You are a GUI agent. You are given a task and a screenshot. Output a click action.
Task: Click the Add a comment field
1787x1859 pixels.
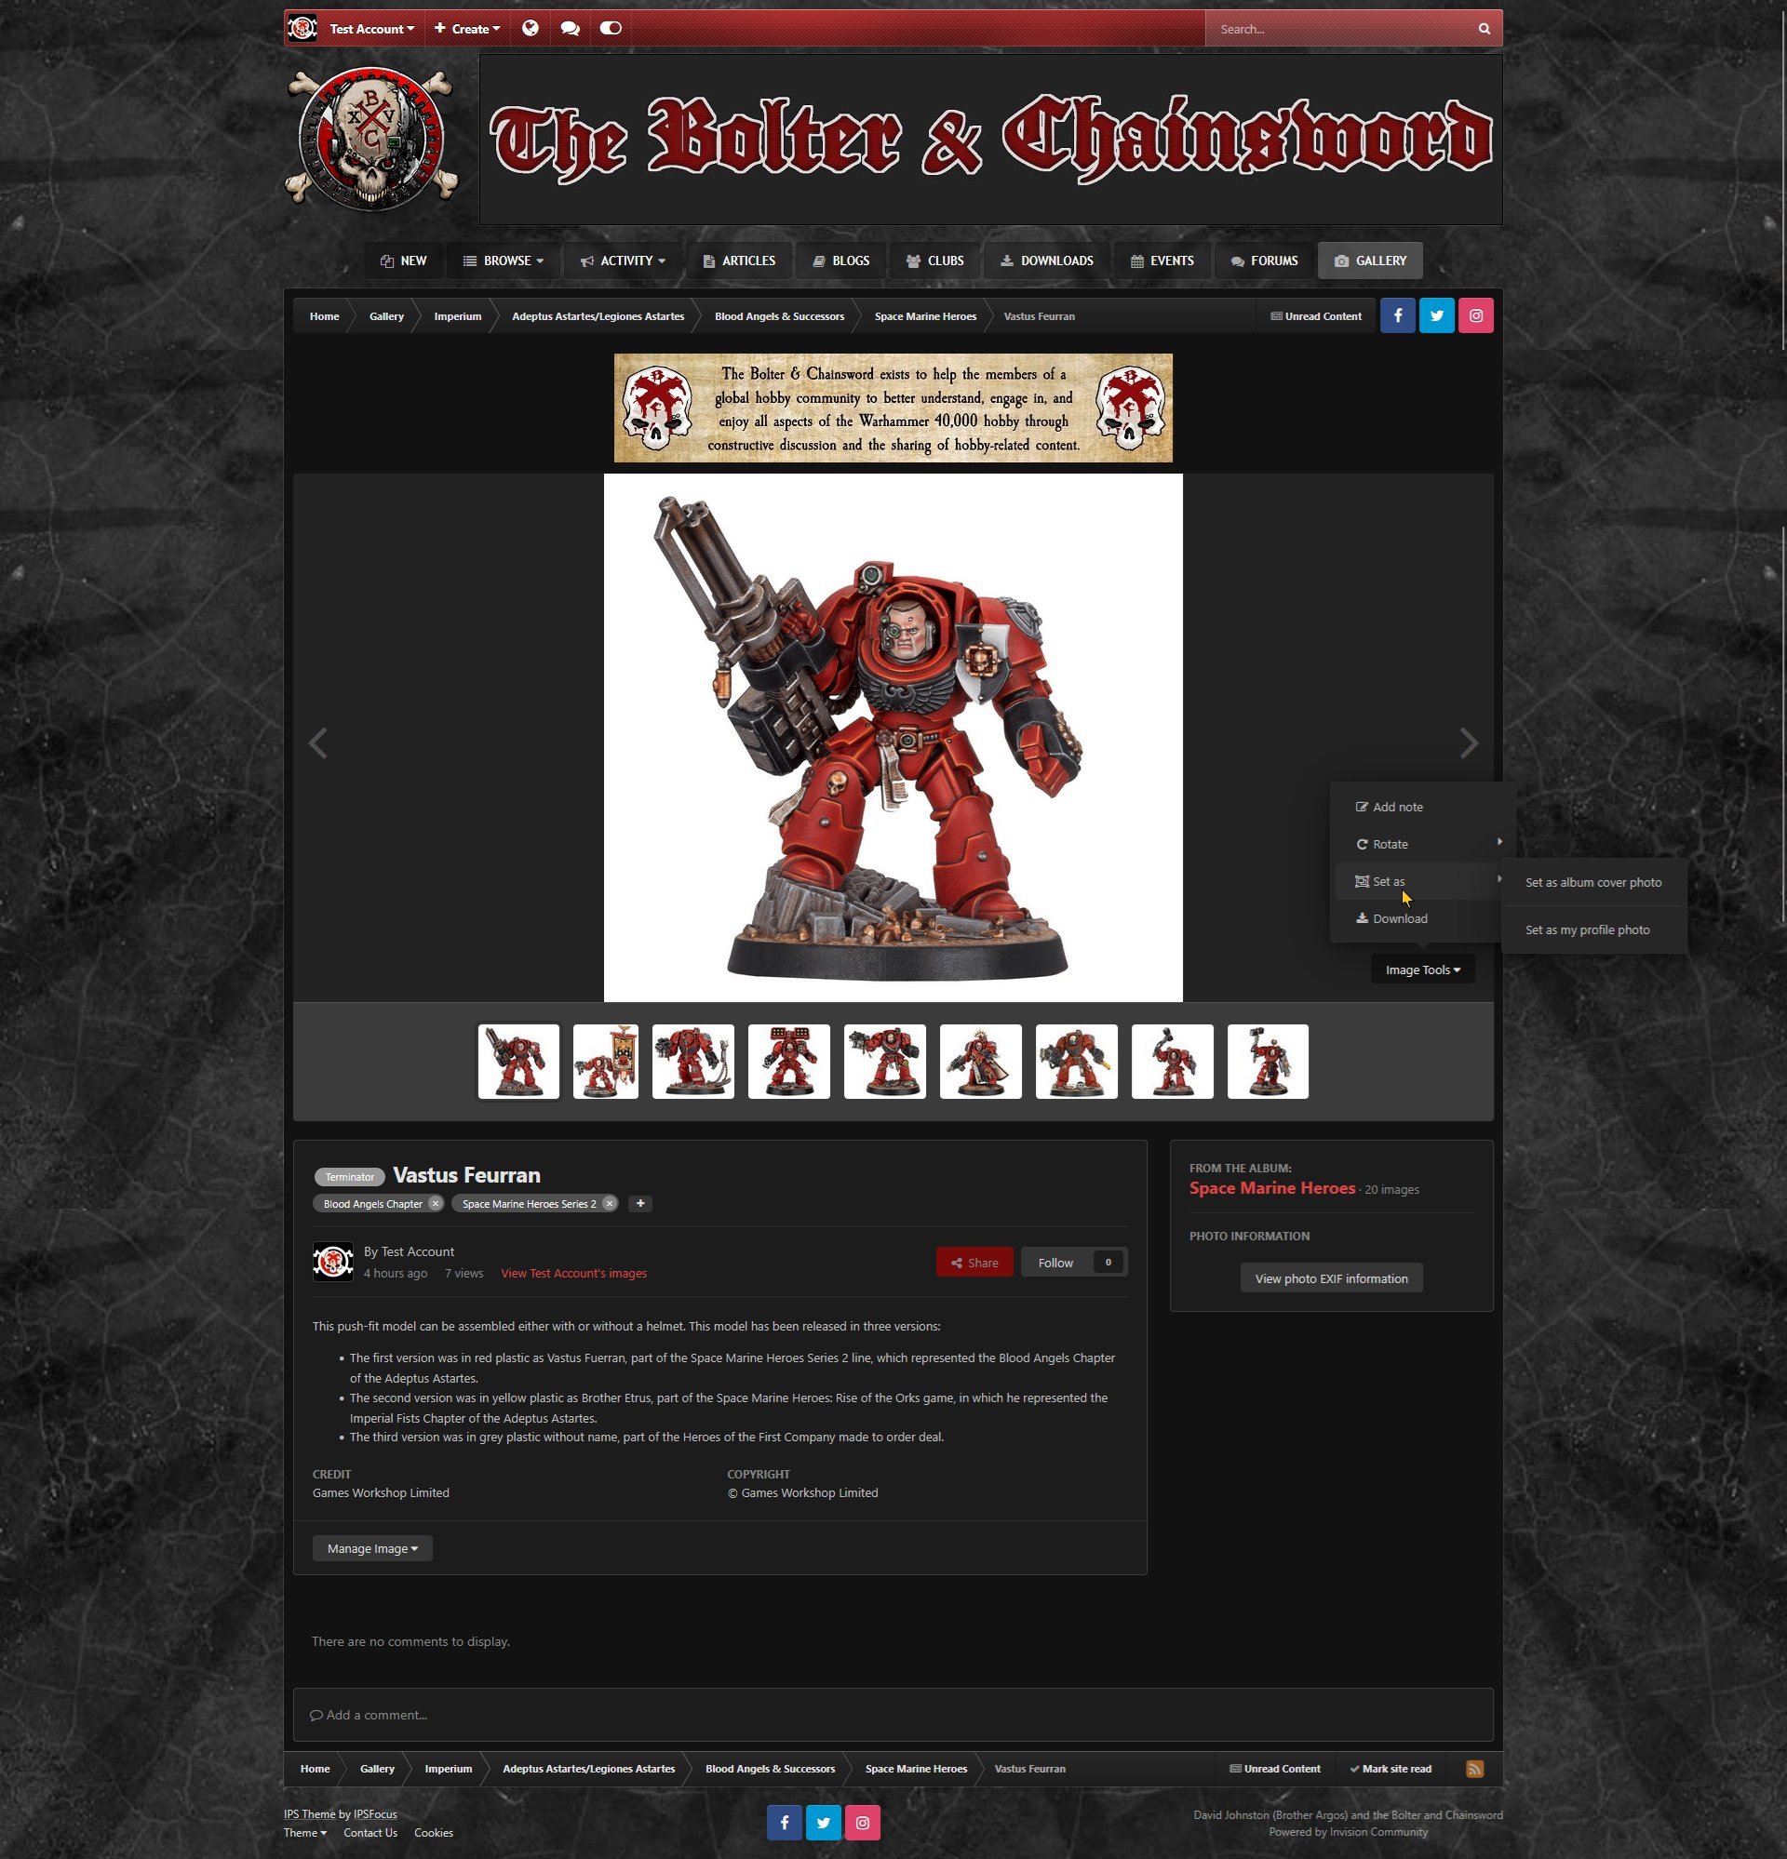[892, 1715]
